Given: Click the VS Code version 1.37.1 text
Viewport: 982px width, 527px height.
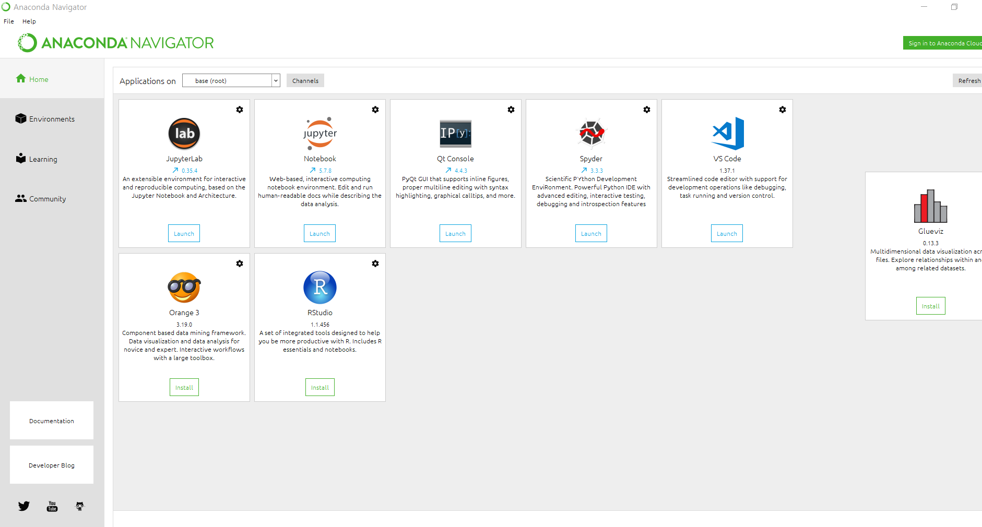Looking at the screenshot, I should click(727, 171).
